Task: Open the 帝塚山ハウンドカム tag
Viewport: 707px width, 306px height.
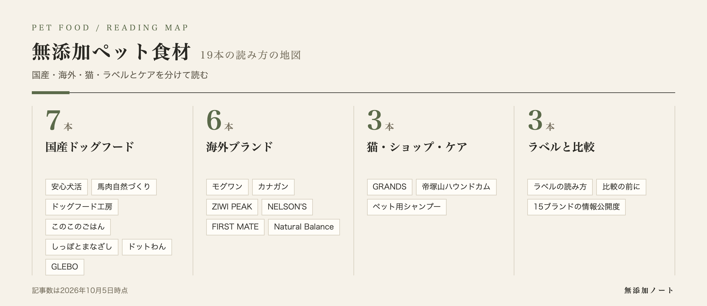Action: click(x=456, y=187)
